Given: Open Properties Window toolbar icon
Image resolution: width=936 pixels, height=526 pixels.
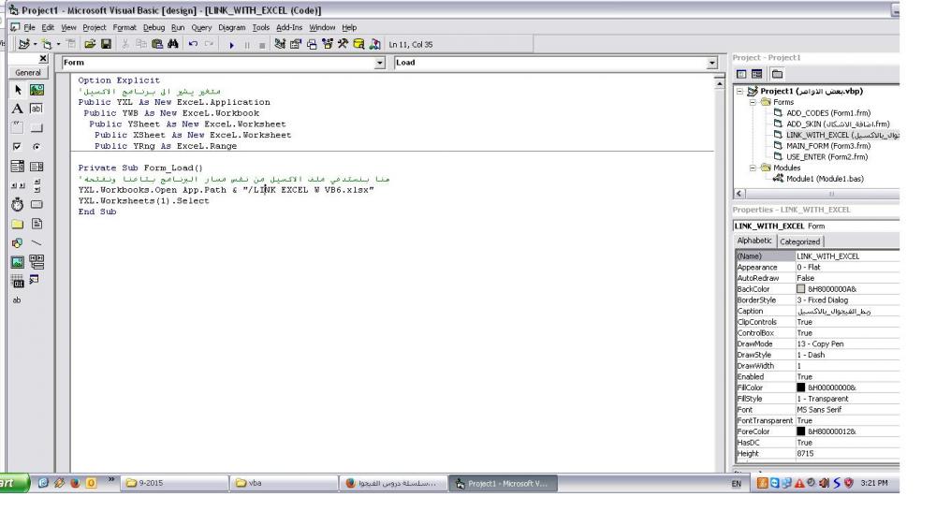Looking at the screenshot, I should (x=296, y=44).
